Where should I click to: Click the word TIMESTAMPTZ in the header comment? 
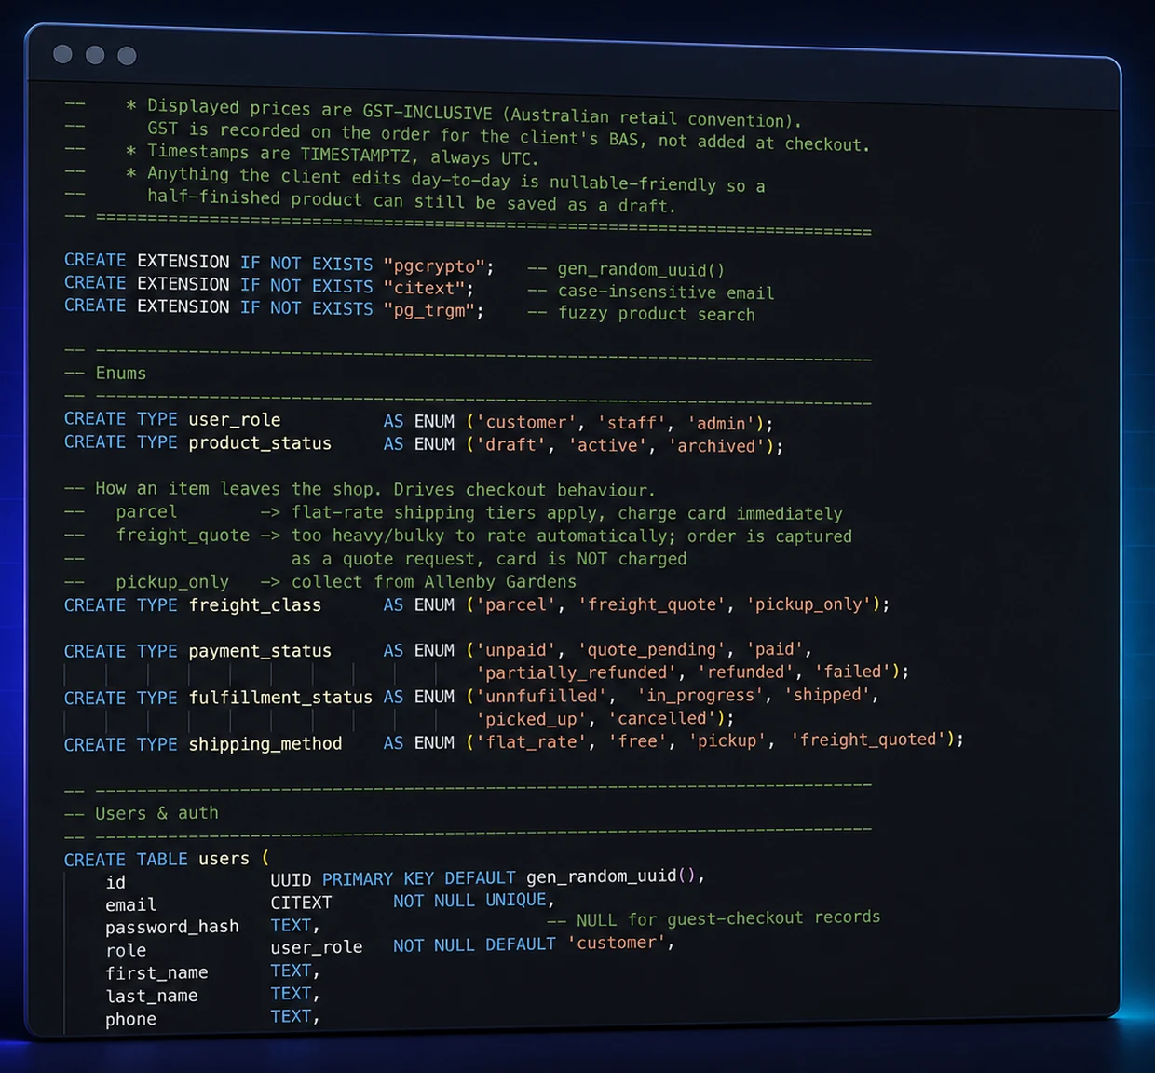click(355, 155)
